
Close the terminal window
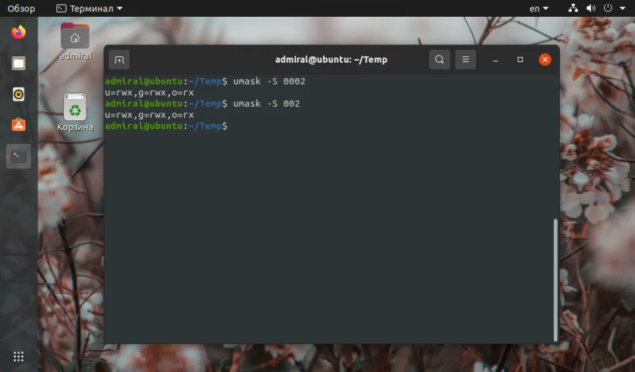[545, 60]
